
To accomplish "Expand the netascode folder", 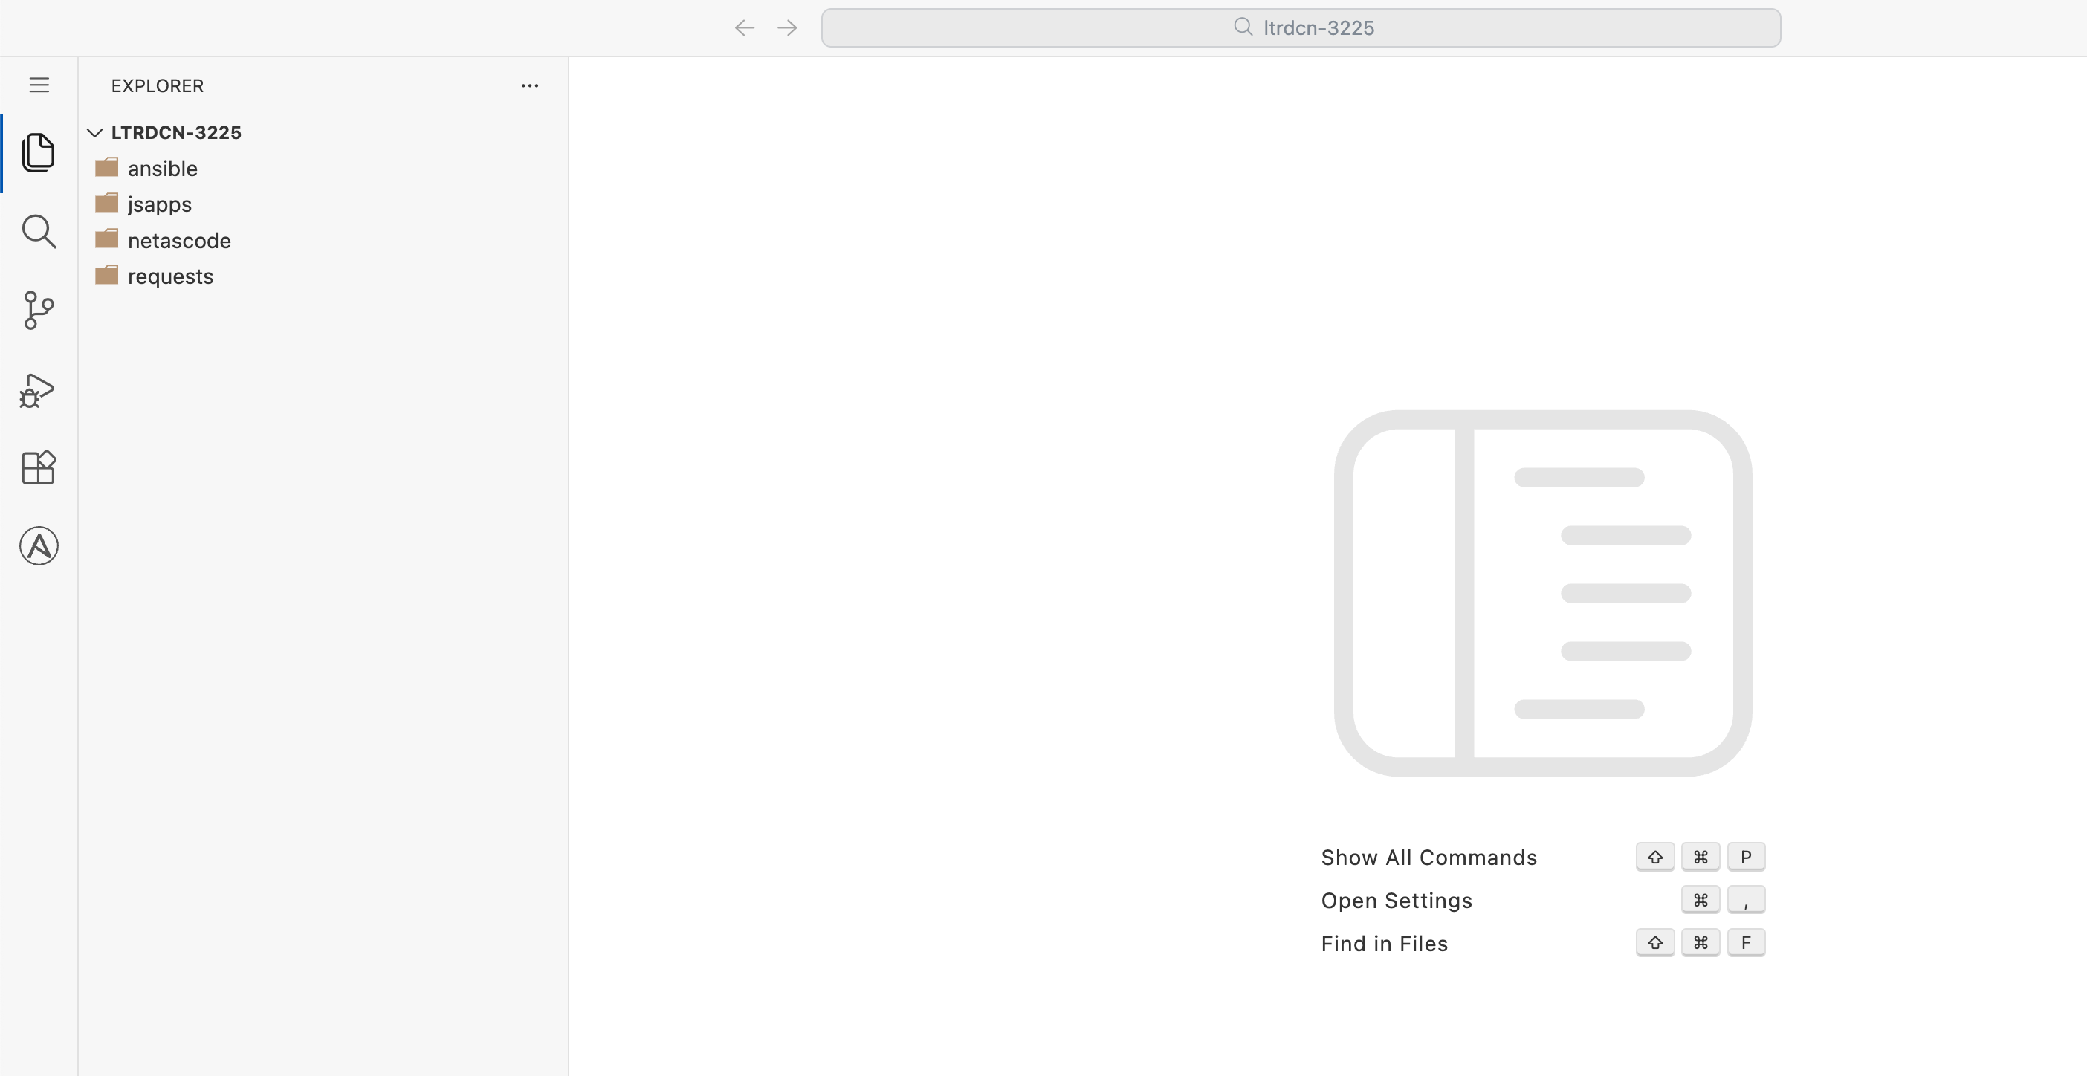I will pos(179,241).
